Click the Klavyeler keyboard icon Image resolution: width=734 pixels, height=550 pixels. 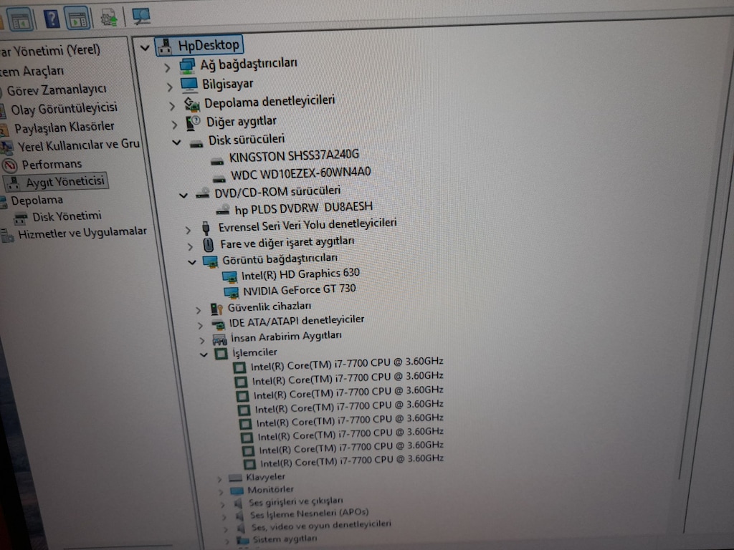(x=235, y=478)
